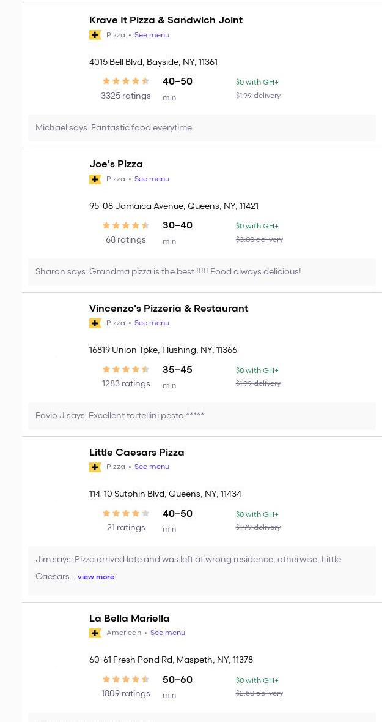
Task: Click the 3325 ratings count
Action: (x=125, y=96)
